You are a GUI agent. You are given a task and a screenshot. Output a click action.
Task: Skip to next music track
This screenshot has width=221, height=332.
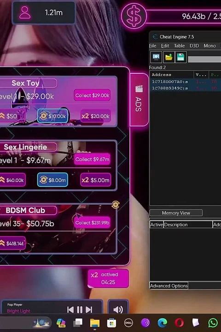point(89,310)
